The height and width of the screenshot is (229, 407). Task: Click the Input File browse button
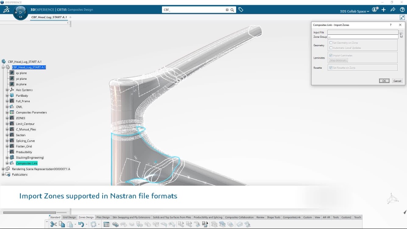401,32
